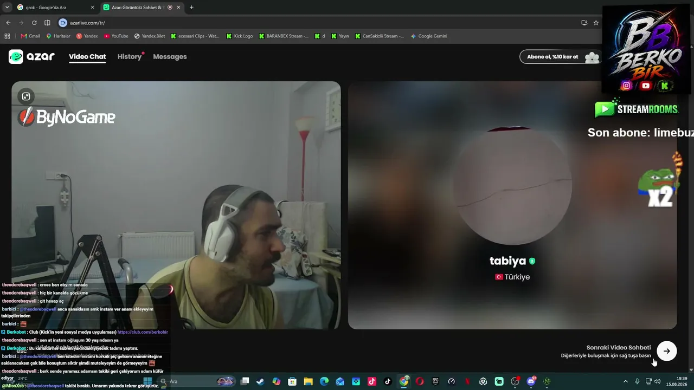Go to next video chat arrow
The image size is (694, 390).
point(666,351)
